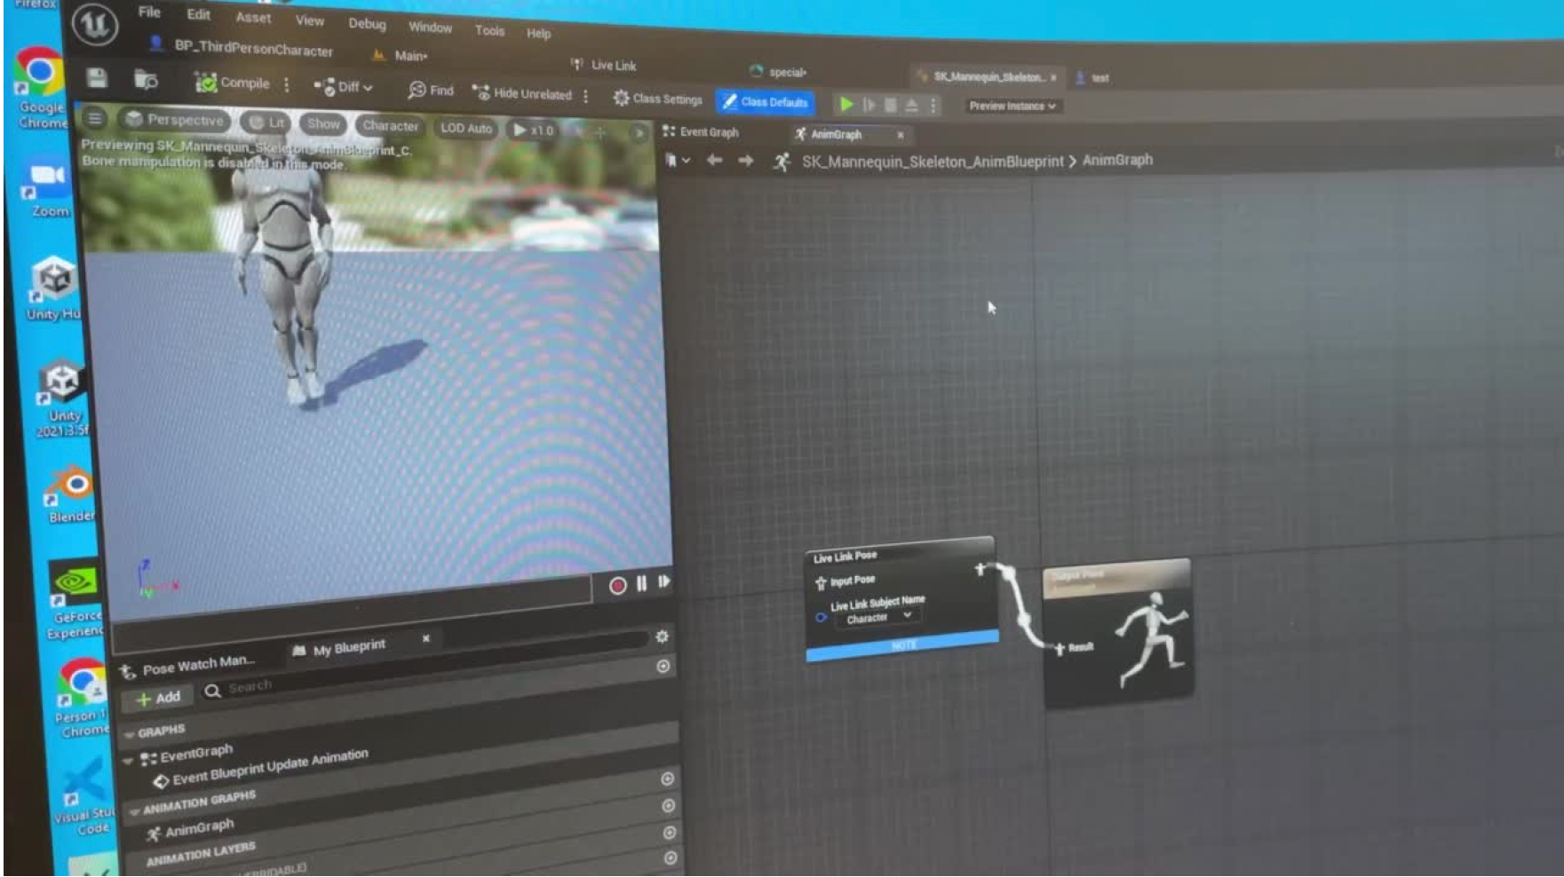Open the Preview Instance dropdown
The width and height of the screenshot is (1564, 877).
[x=1012, y=106]
